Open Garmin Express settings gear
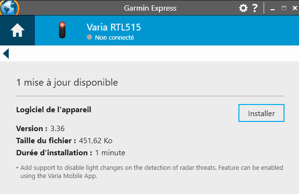This screenshot has width=299, height=194. (243, 8)
